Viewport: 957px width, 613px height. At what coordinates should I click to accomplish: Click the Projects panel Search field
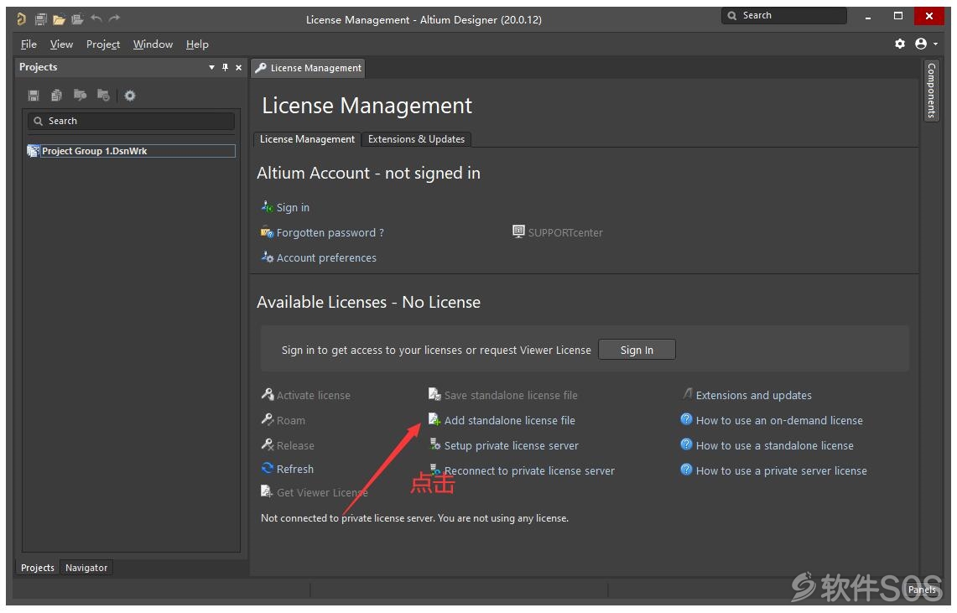[x=131, y=121]
